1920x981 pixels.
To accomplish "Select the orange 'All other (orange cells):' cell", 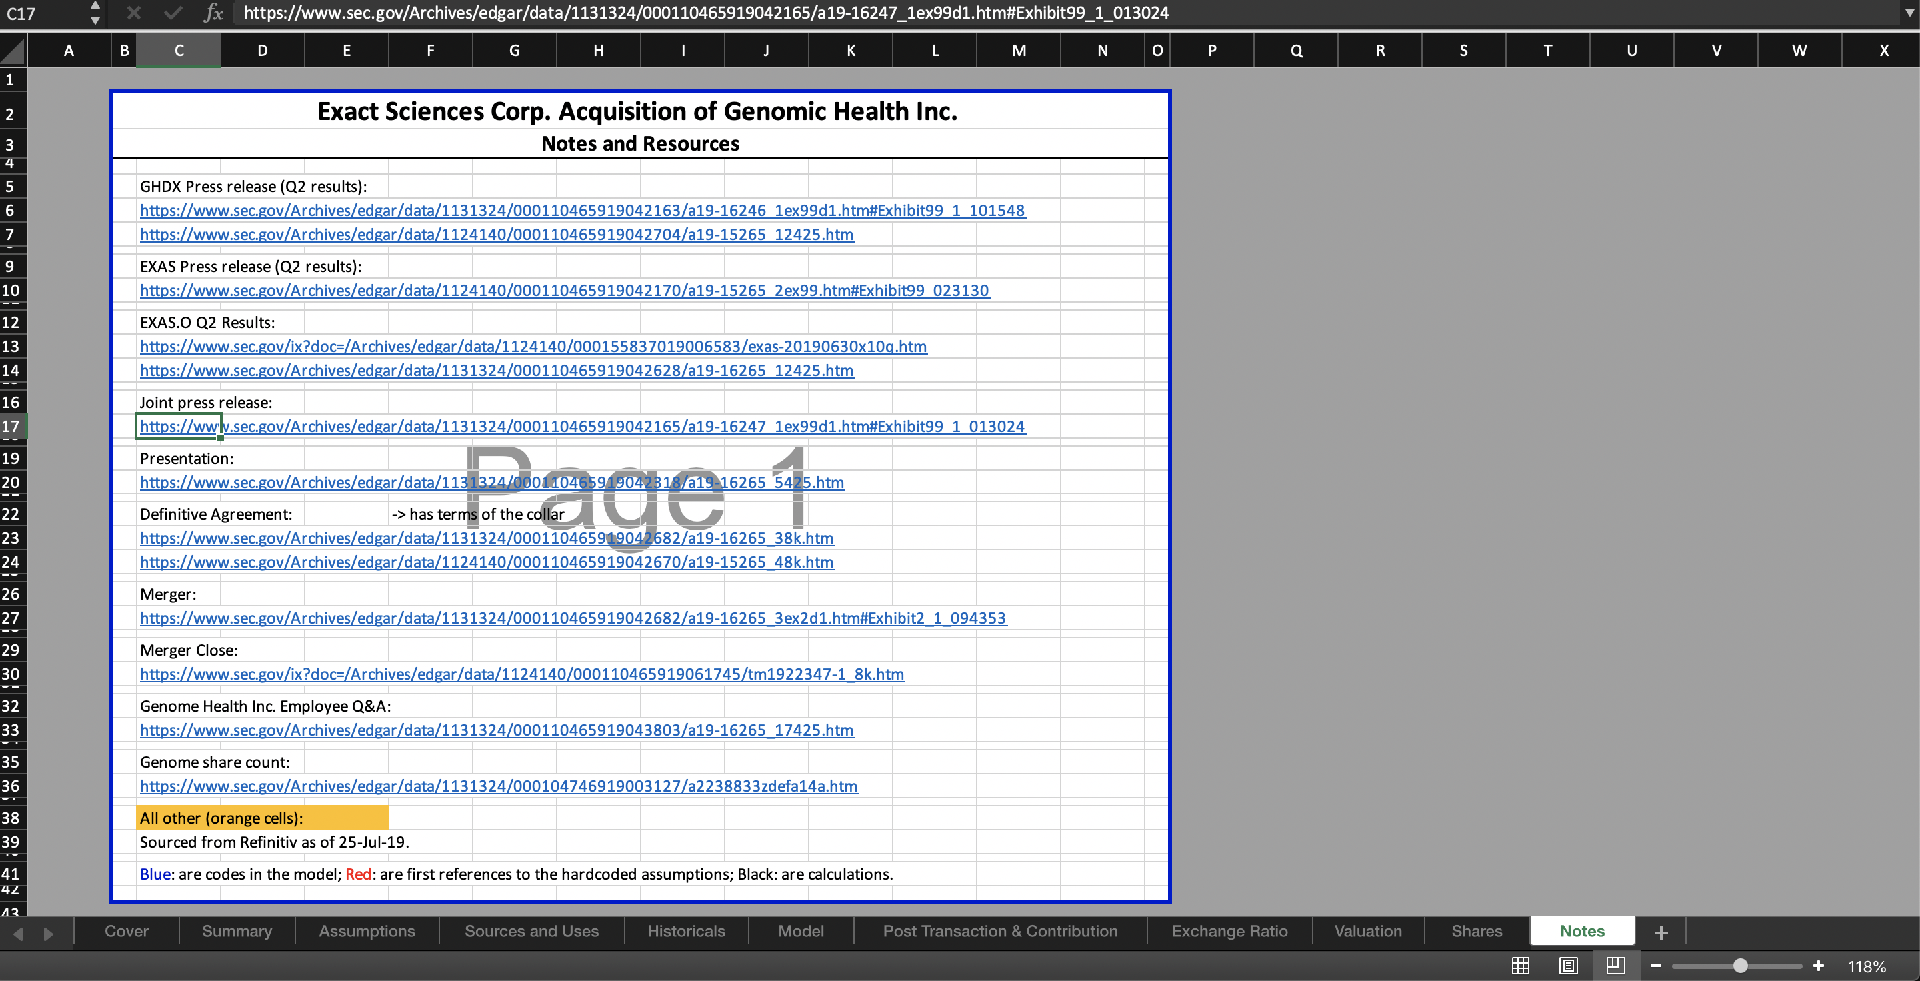I will [263, 818].
